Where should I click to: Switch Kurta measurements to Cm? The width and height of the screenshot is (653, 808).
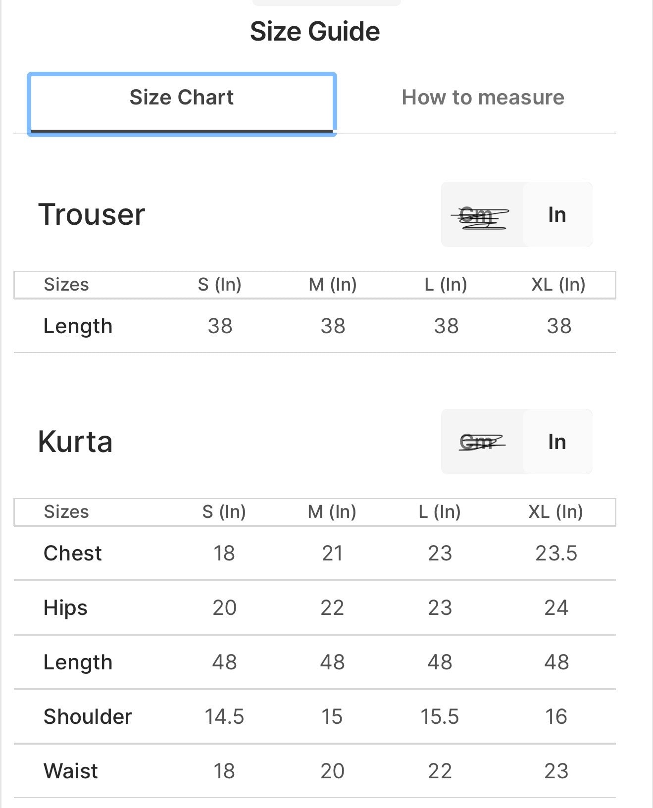point(481,442)
